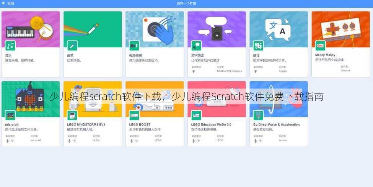
Task: Choose LEGO Education WeDo 2.0 title
Action: tap(211, 124)
